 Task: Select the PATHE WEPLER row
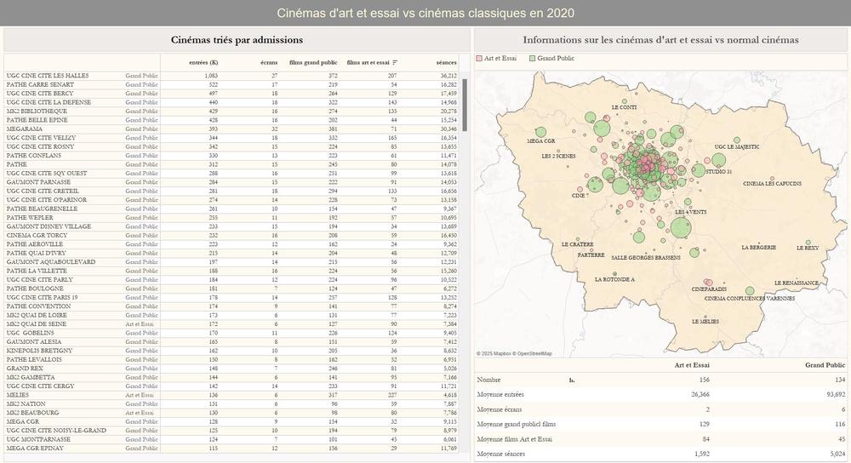point(231,218)
